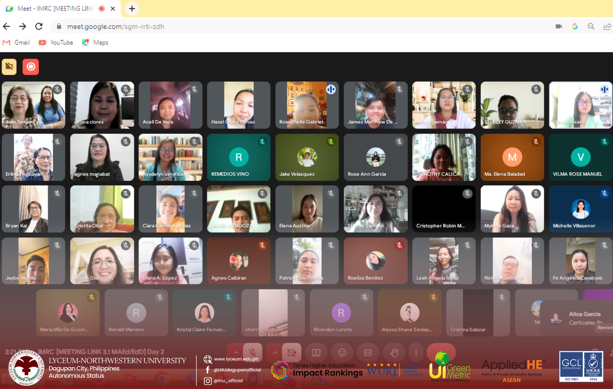Click the meet.google.com address bar
This screenshot has width=613, height=389.
115,26
